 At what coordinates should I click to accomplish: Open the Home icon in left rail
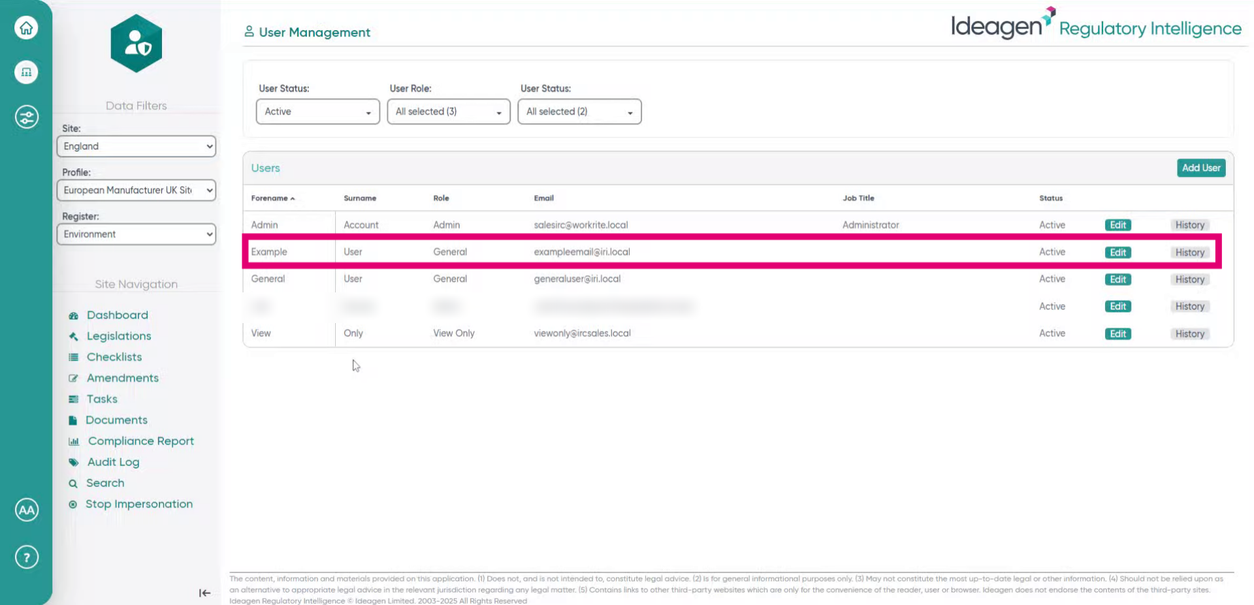pyautogui.click(x=26, y=28)
